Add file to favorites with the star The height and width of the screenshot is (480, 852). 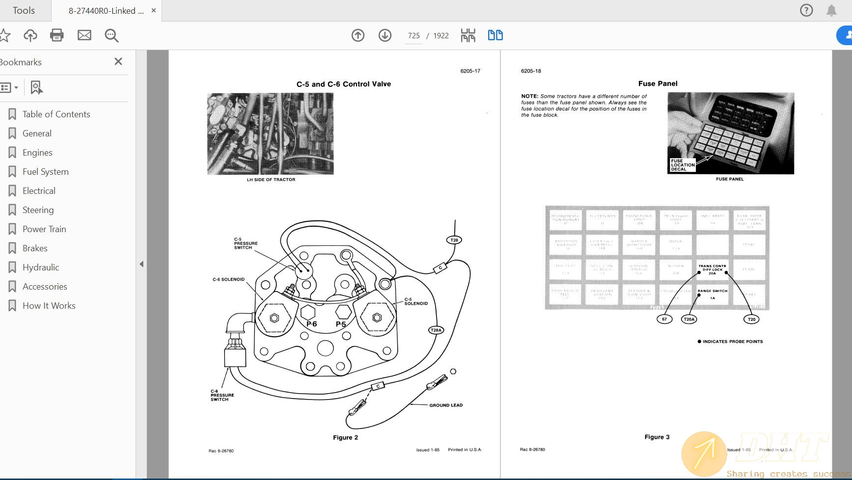(6, 35)
